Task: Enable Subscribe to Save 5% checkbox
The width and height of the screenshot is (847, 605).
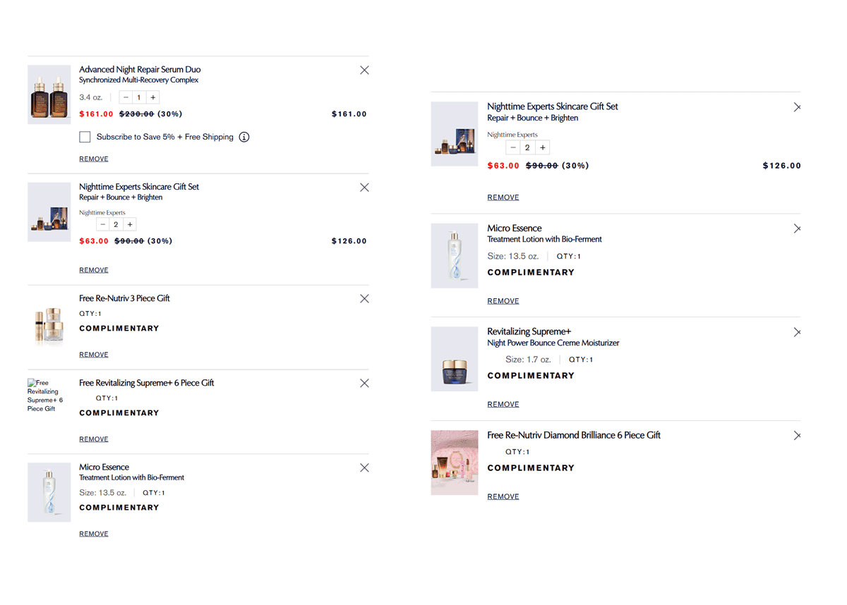Action: pos(85,137)
